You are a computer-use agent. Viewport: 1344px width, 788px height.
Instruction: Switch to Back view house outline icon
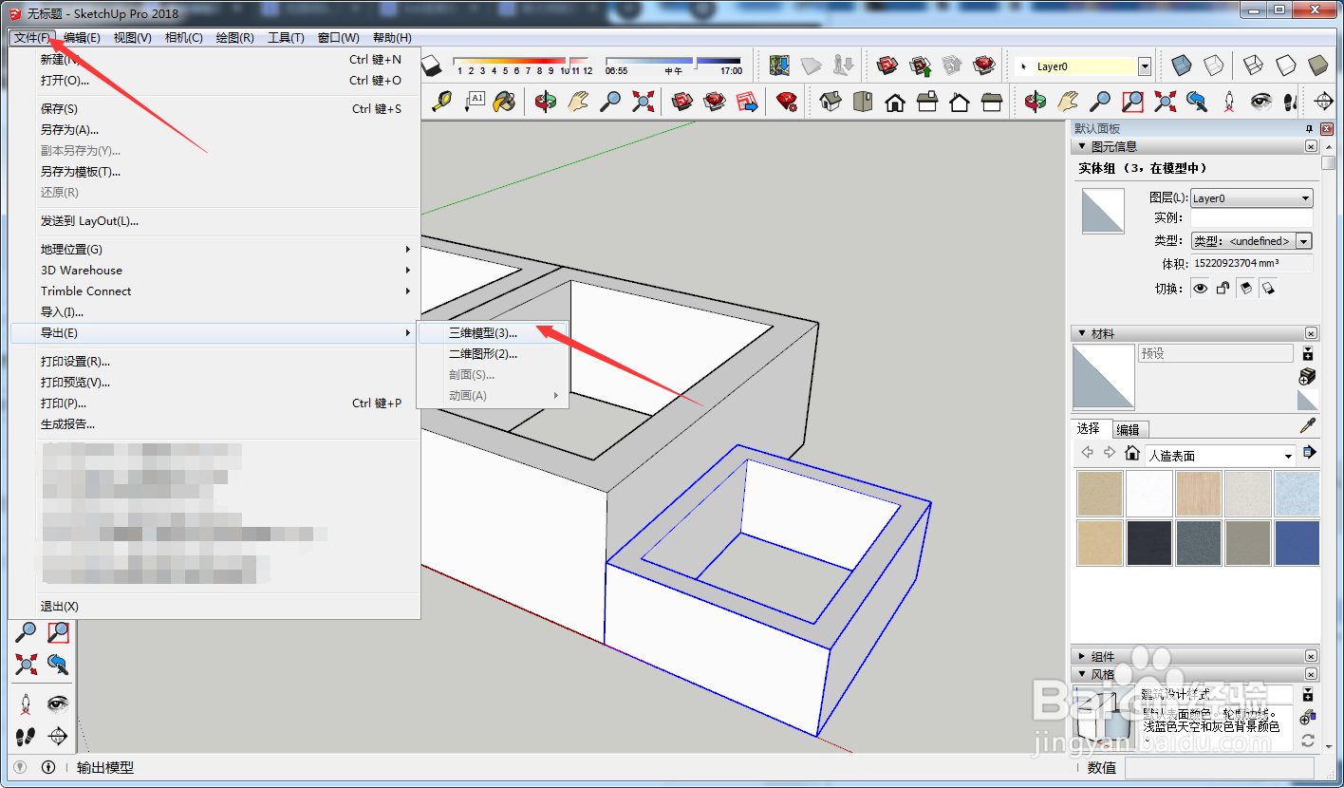[x=960, y=102]
